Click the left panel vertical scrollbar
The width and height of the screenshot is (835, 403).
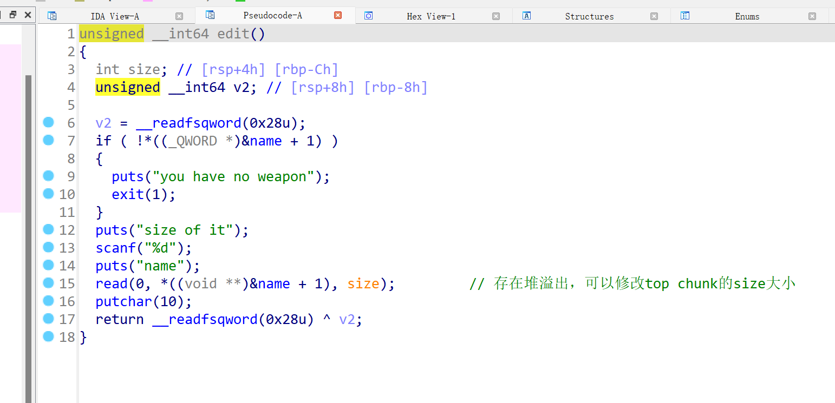29,238
